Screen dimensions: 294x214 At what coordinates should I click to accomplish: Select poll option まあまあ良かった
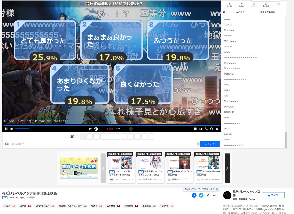(x=112, y=40)
